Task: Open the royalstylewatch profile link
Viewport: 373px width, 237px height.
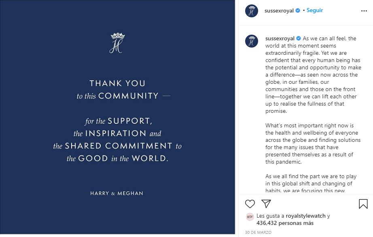Action: tap(305, 216)
